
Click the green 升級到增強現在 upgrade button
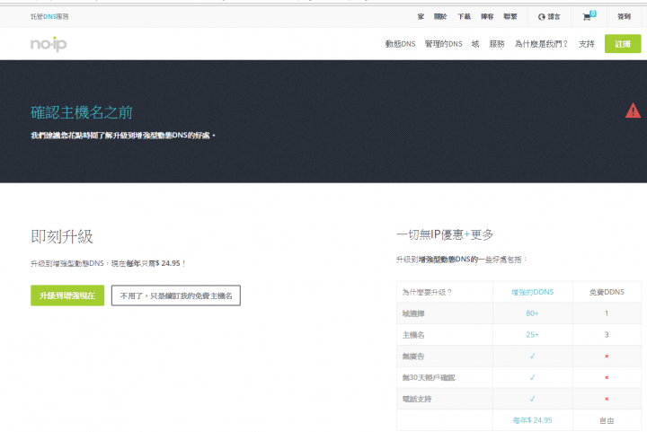pos(67,295)
